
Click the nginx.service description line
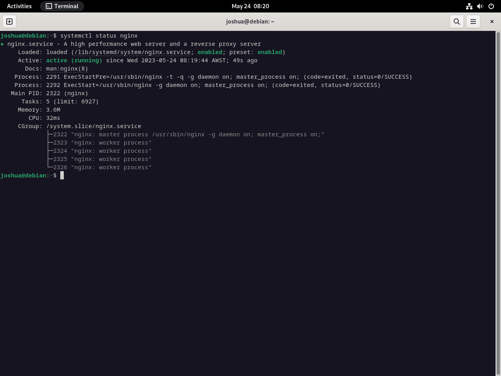point(134,44)
